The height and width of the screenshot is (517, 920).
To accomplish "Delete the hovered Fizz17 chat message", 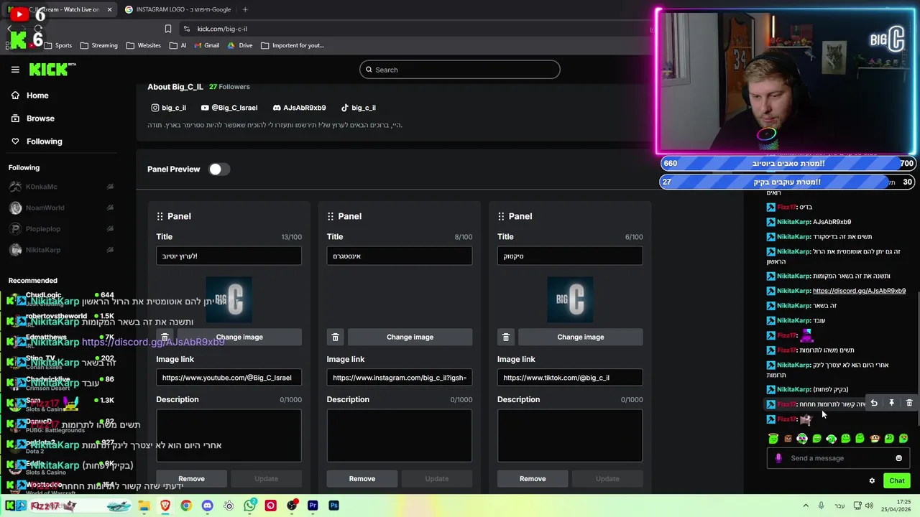I will click(909, 404).
